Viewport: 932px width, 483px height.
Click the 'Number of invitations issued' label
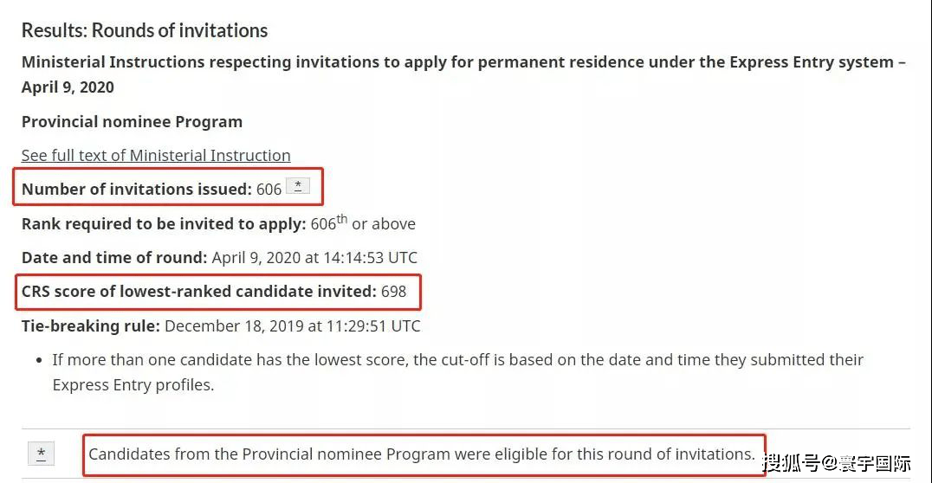(x=137, y=189)
